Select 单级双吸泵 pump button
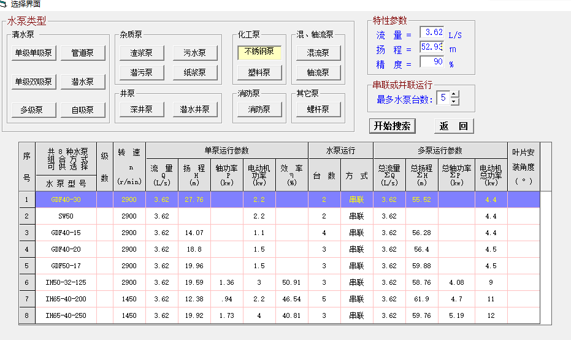The image size is (571, 340). coord(34,82)
